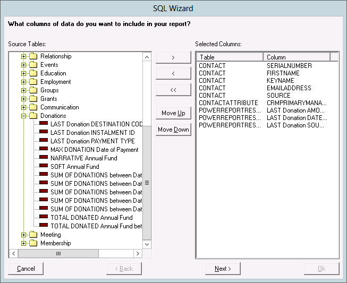Select the CONTACT EMAILADDRESS row
The width and height of the screenshot is (347, 283).
click(266, 88)
